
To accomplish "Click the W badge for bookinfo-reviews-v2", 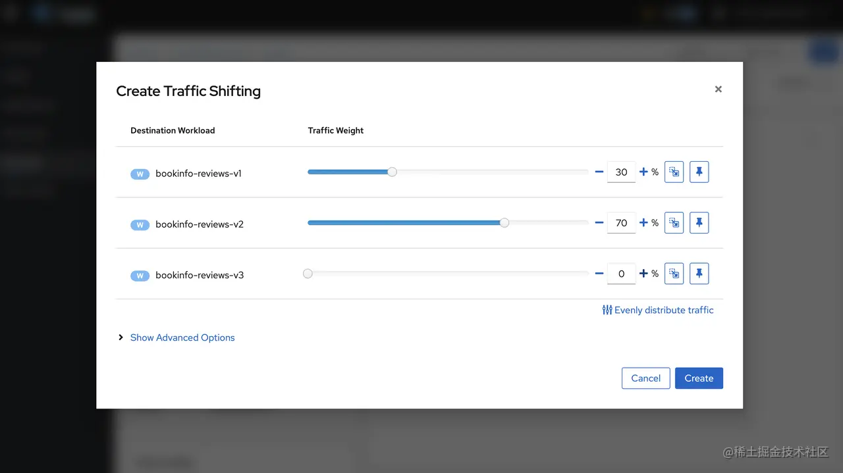I will [140, 225].
